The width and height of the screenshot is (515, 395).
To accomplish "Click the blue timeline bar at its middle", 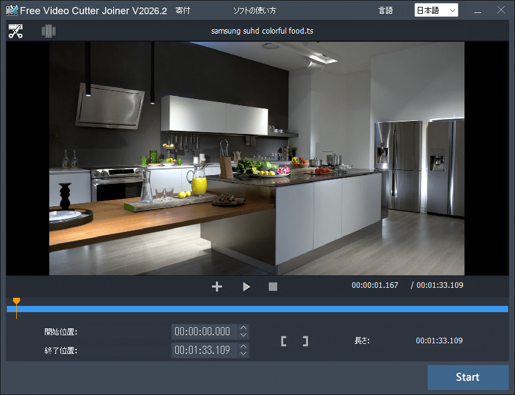I will pos(257,309).
